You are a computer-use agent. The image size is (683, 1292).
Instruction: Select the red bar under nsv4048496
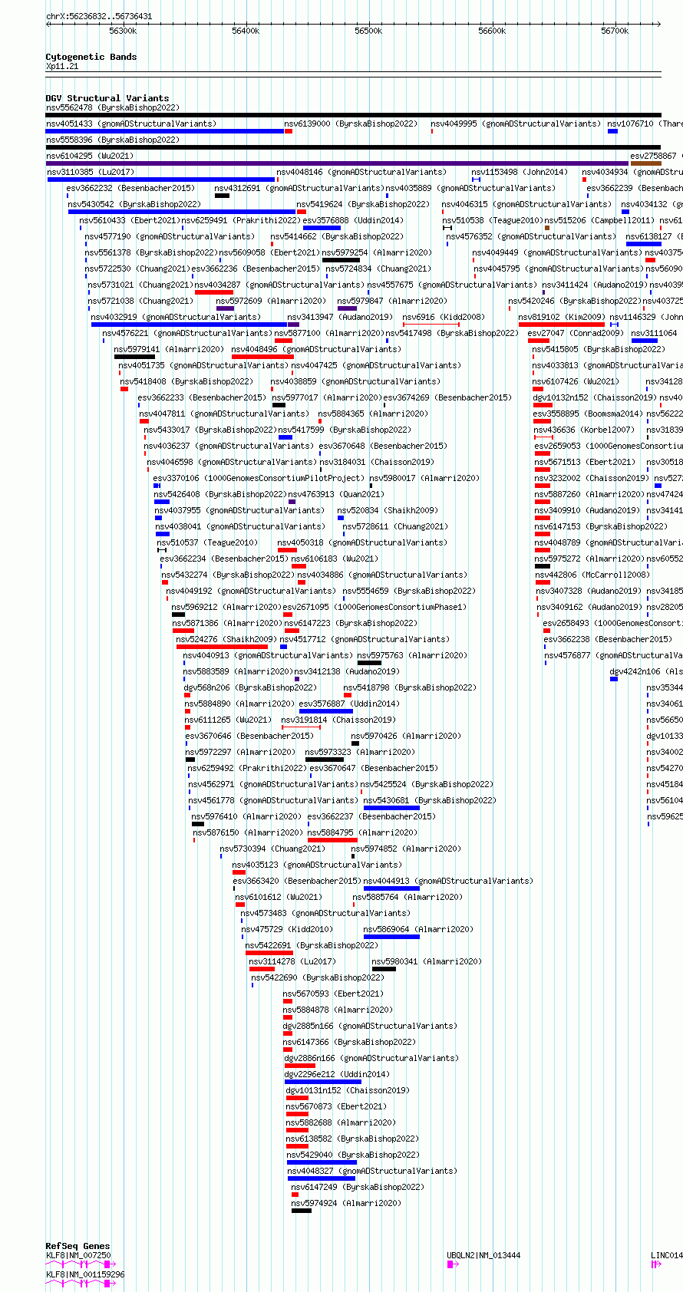[x=262, y=357]
